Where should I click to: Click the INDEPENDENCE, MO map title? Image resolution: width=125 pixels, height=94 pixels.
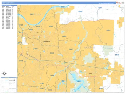[x=8, y=3]
